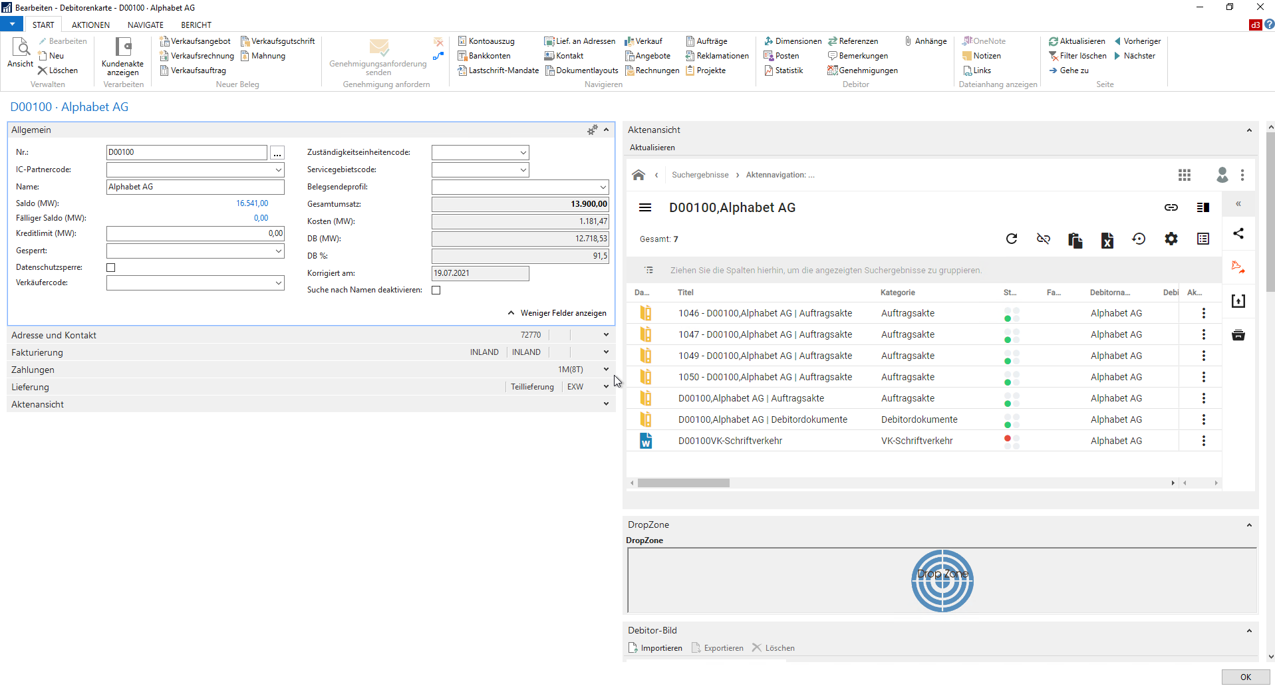Image resolution: width=1275 pixels, height=690 pixels.
Task: Open the apps grid icon
Action: 1185,175
